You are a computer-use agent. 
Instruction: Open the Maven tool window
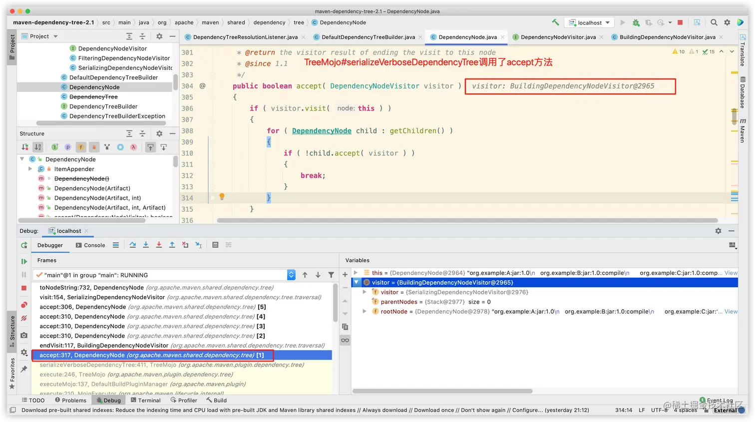click(743, 131)
